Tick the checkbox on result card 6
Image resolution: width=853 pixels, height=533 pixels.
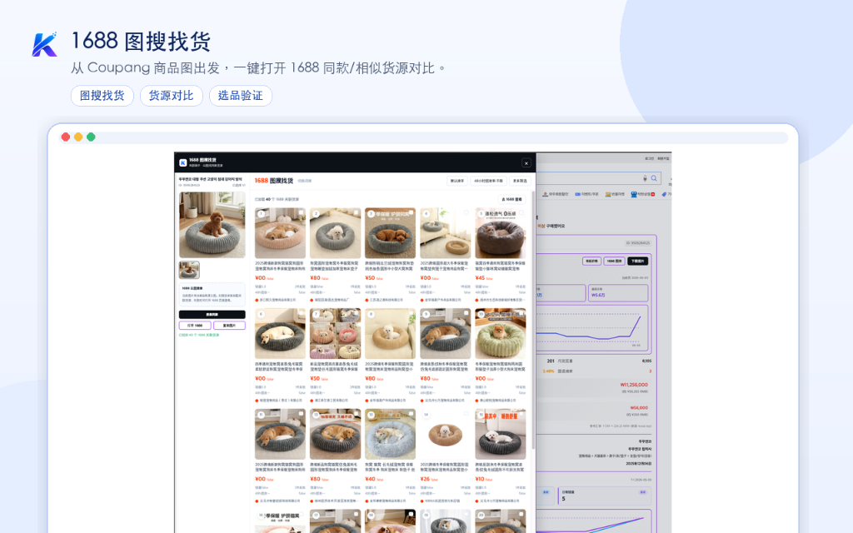click(x=301, y=313)
